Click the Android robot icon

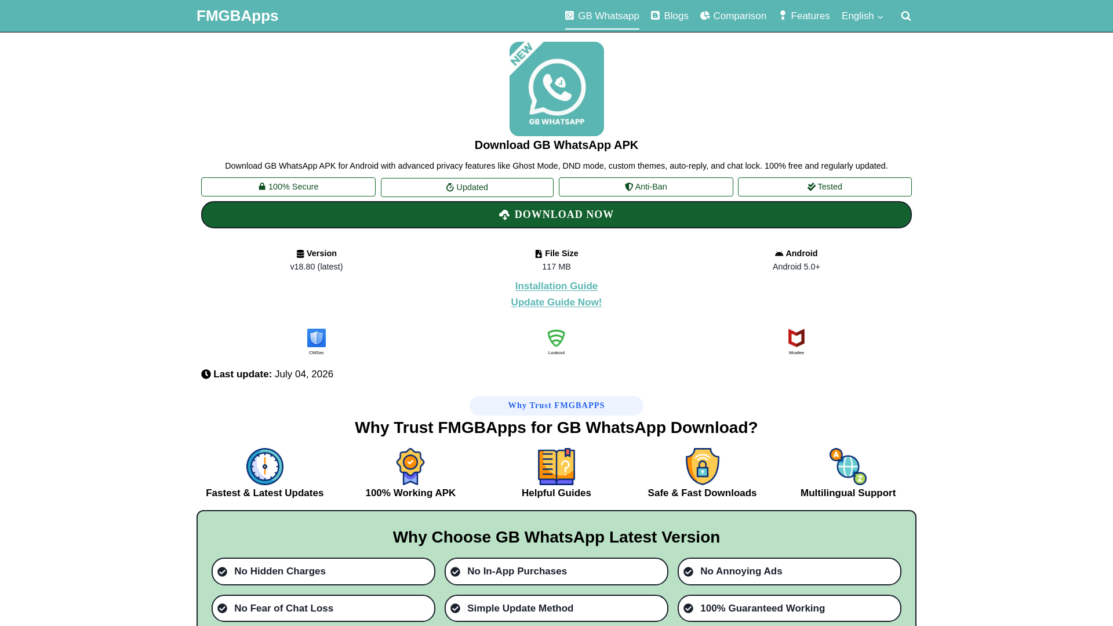(x=779, y=254)
